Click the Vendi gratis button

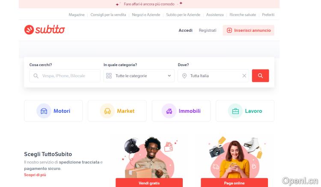click(149, 183)
